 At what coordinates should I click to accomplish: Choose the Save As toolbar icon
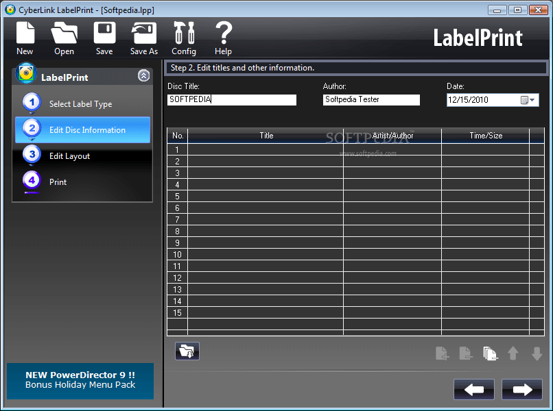[144, 33]
